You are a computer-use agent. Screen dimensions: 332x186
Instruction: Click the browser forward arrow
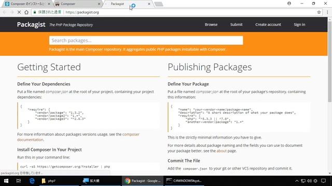click(x=12, y=12)
